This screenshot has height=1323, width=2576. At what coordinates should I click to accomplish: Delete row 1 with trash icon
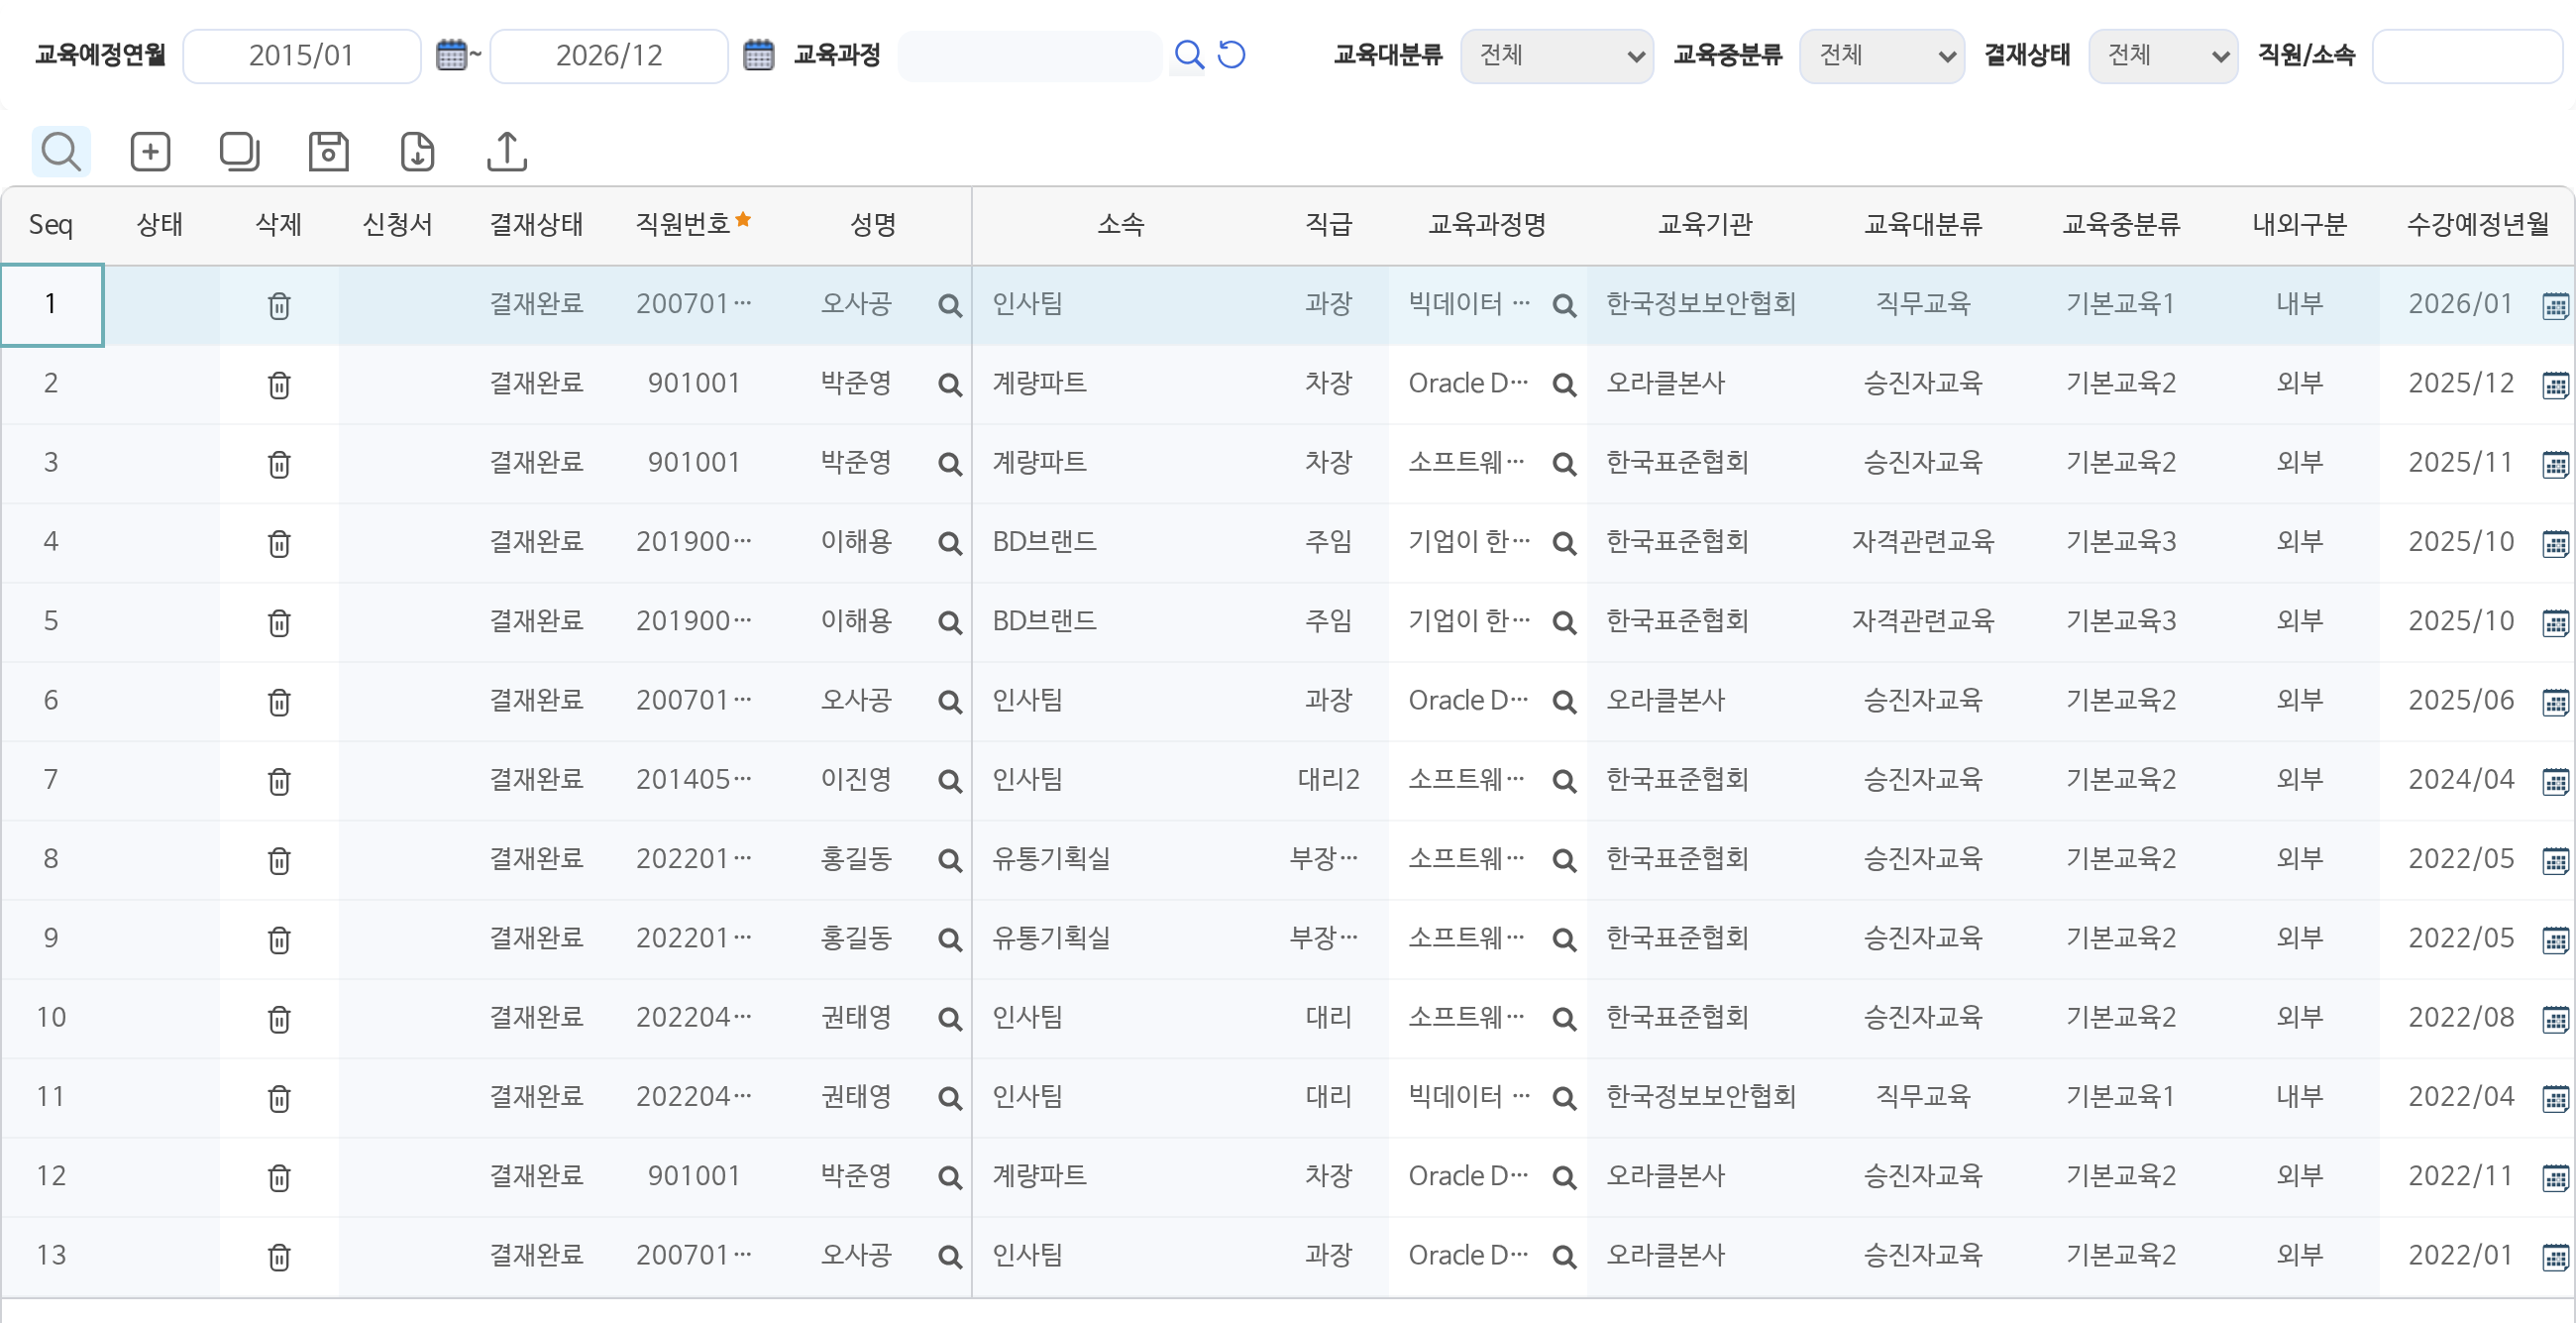[x=279, y=305]
